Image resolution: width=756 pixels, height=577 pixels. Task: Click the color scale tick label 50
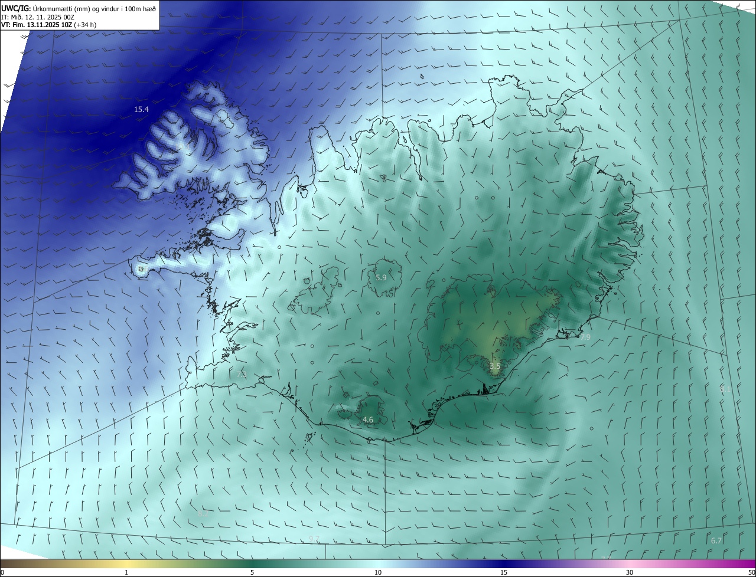tap(751, 572)
